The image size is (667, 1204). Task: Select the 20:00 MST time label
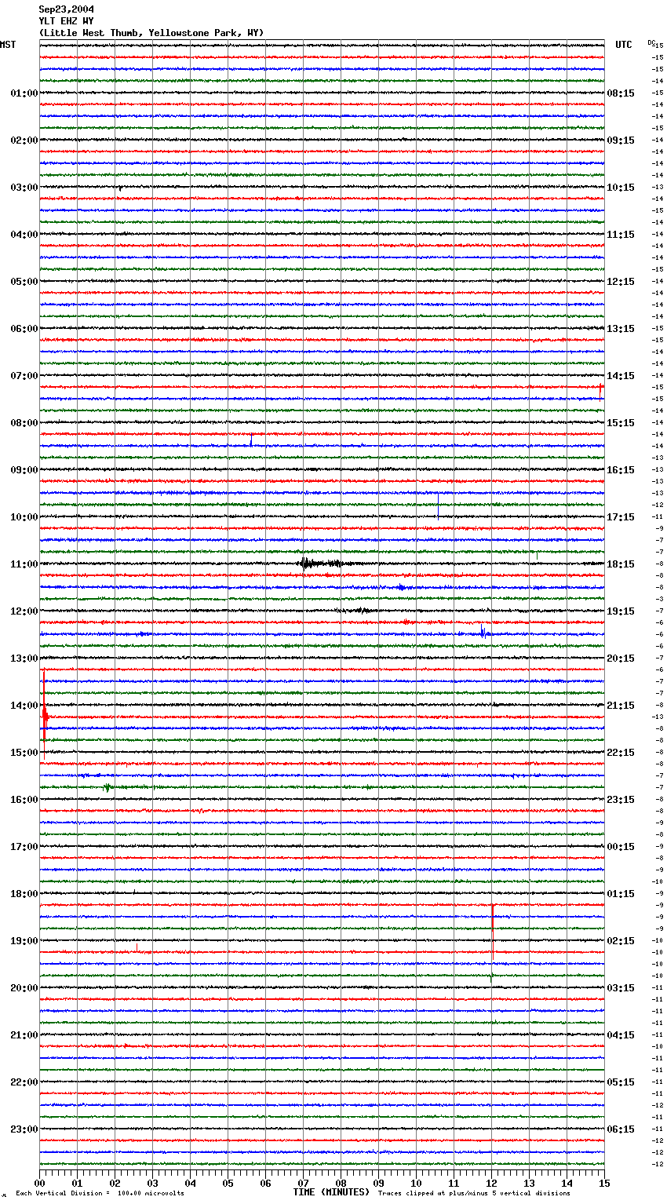24,988
